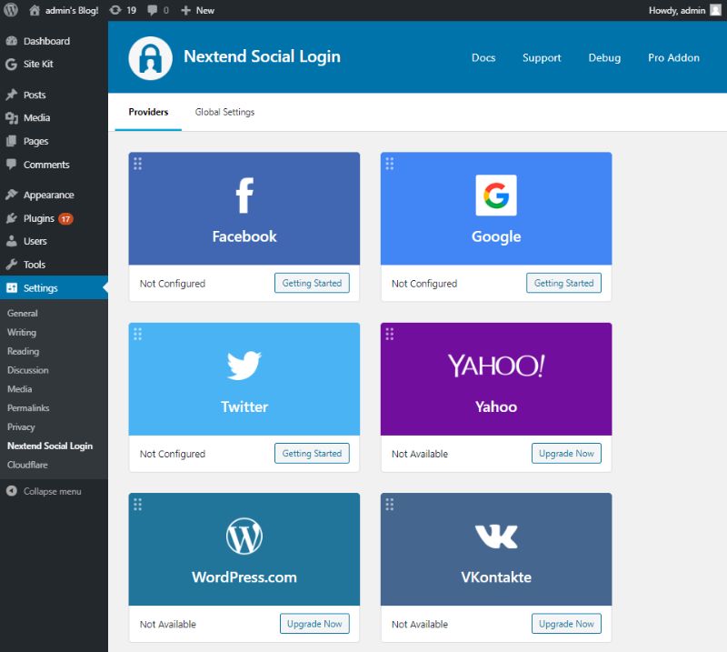This screenshot has width=727, height=652.
Task: Click the drag handle on VKontakte card
Action: coord(390,504)
